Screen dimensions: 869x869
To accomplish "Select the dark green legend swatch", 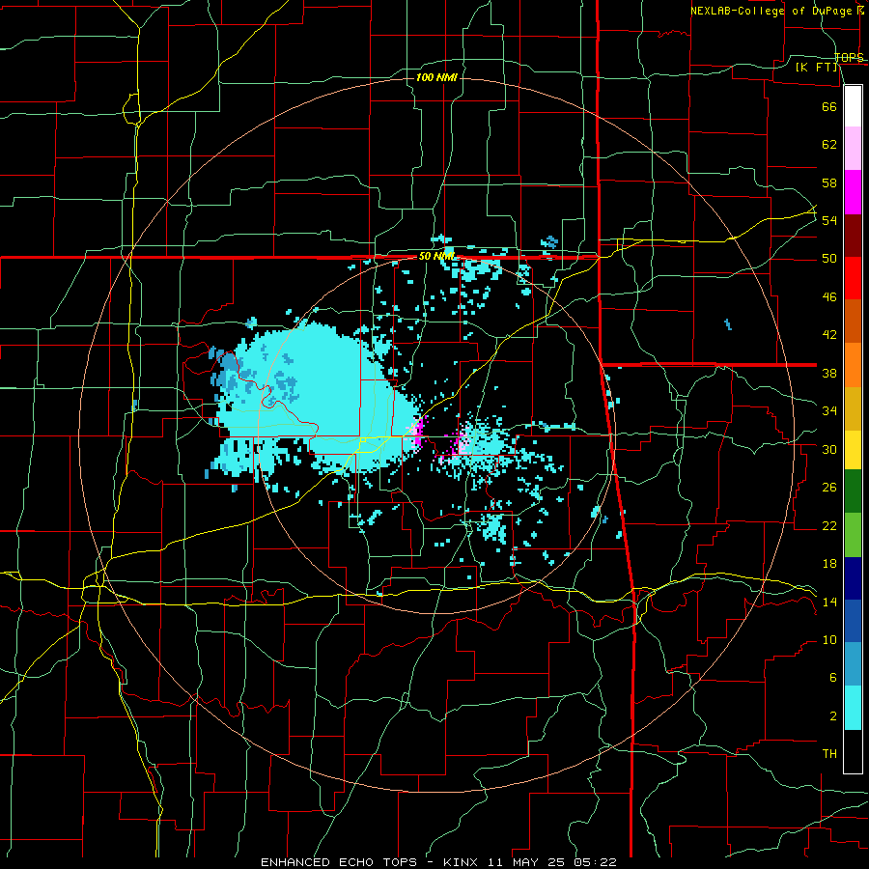I will point(853,491).
